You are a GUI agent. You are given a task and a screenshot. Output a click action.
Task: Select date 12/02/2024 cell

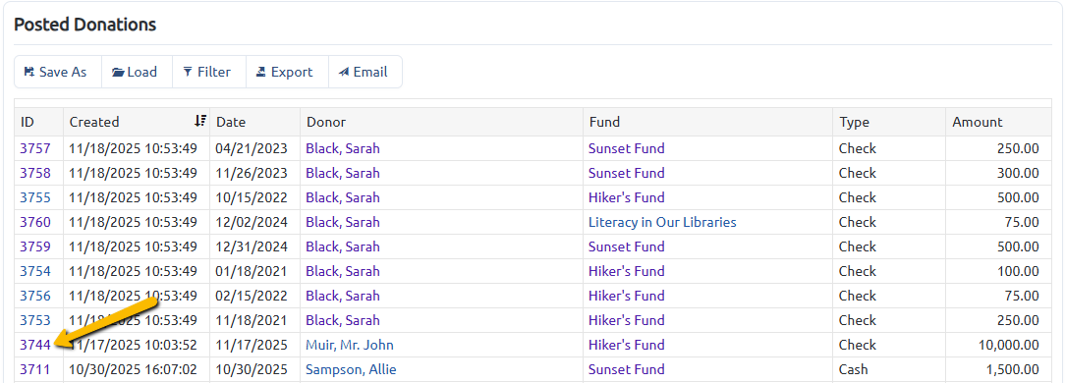254,222
